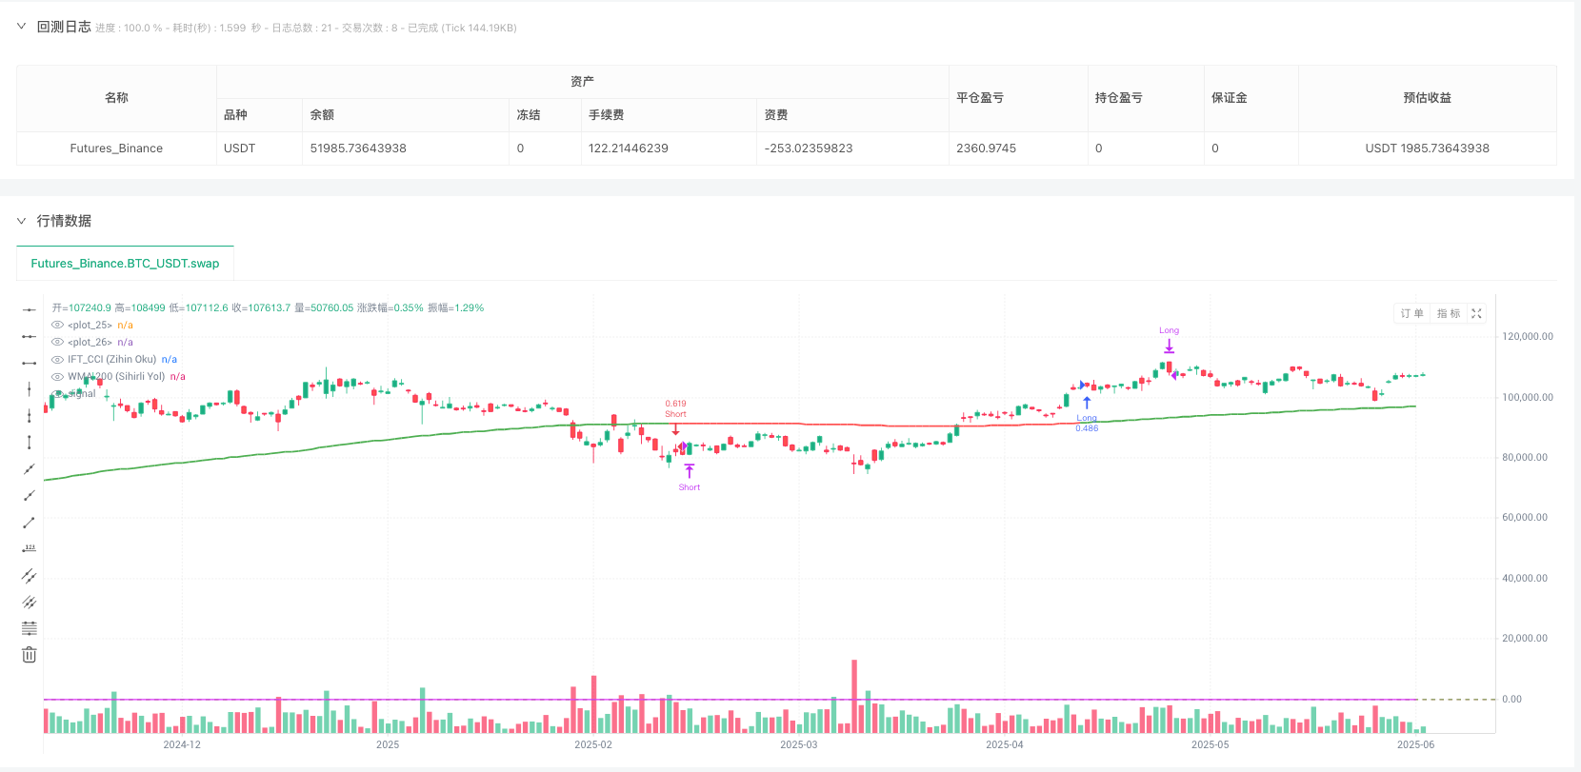Click the 订单 button on the chart
Screen dimensions: 1581x772
[x=1411, y=313]
